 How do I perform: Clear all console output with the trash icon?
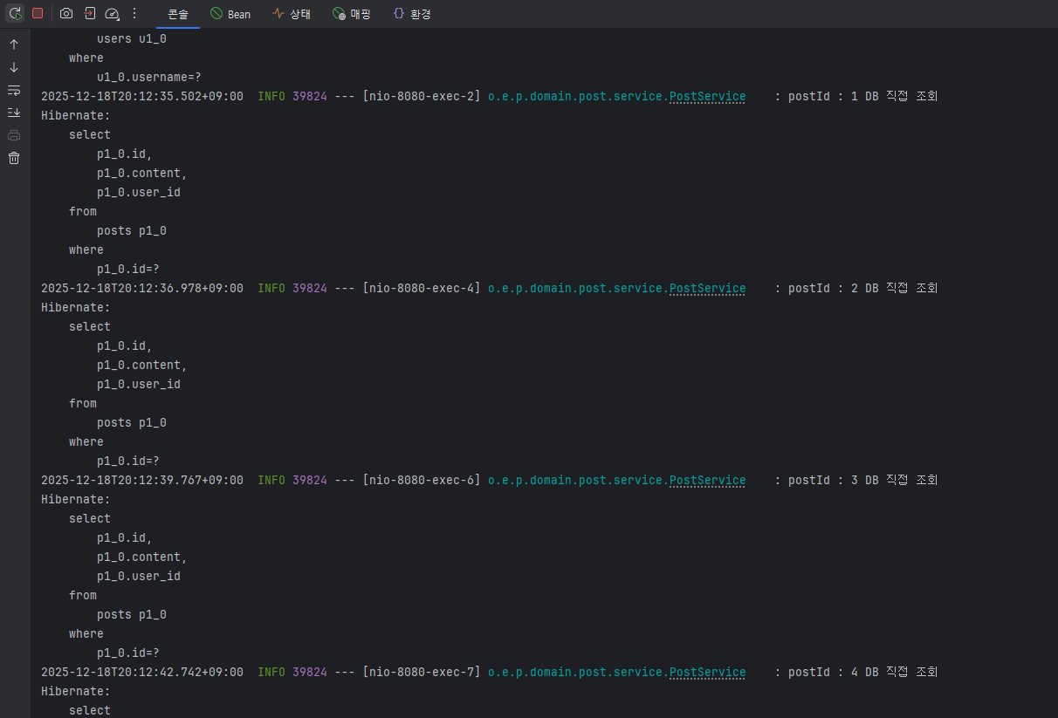pos(14,158)
